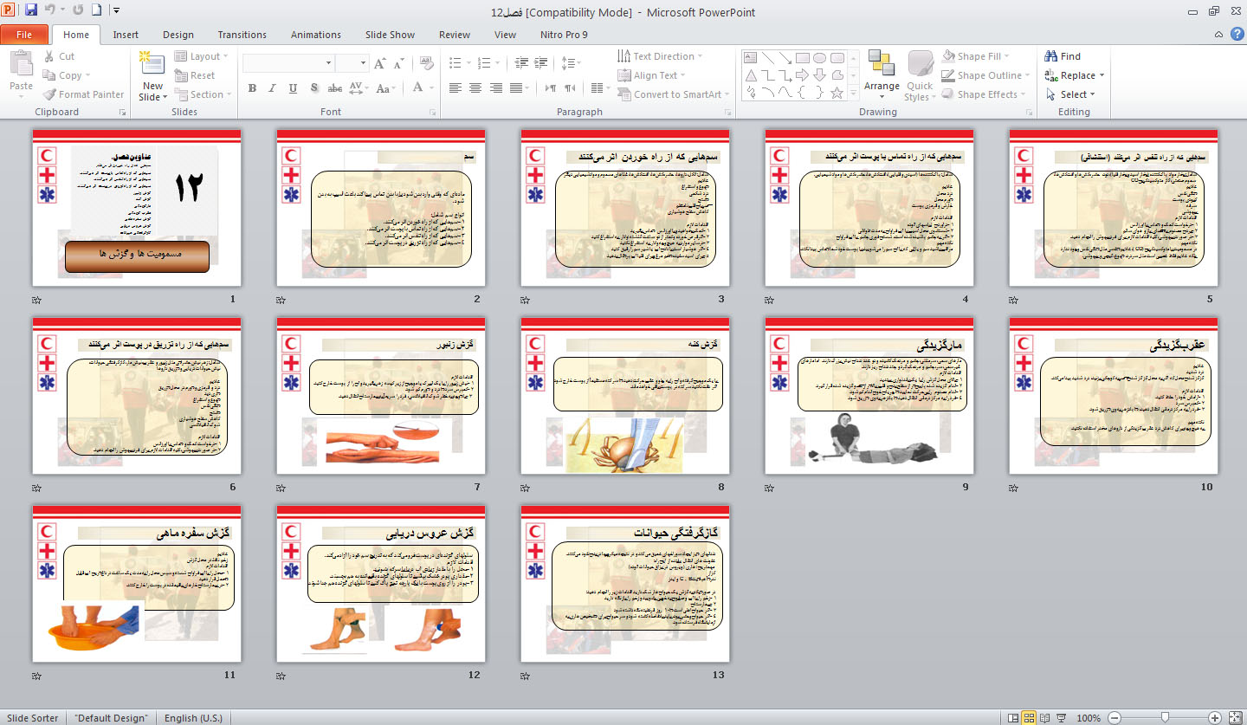Click the Clear Formatting icon
This screenshot has height=725, width=1247.
(x=425, y=63)
